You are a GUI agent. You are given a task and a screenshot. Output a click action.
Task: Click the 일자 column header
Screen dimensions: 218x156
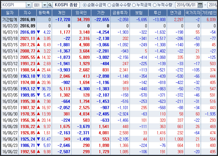point(10,13)
